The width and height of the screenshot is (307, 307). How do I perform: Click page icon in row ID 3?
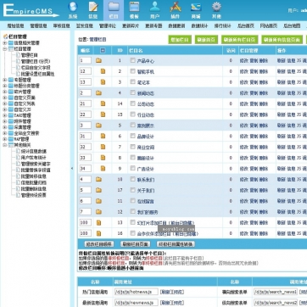pyautogui.click(x=103, y=82)
